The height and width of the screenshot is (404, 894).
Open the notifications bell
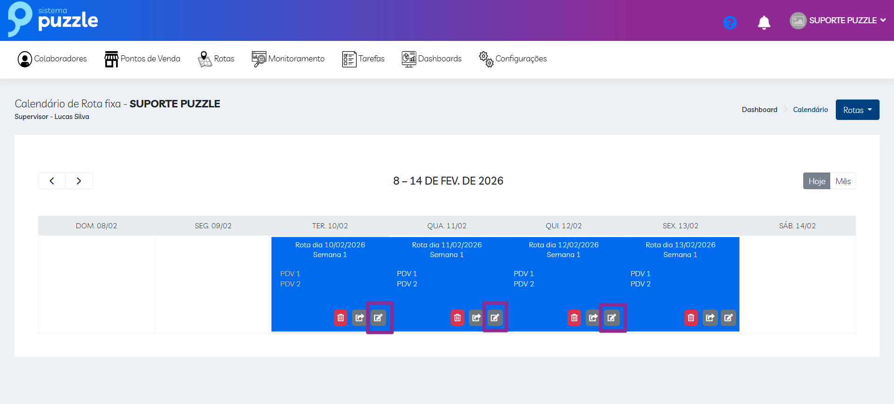click(764, 22)
